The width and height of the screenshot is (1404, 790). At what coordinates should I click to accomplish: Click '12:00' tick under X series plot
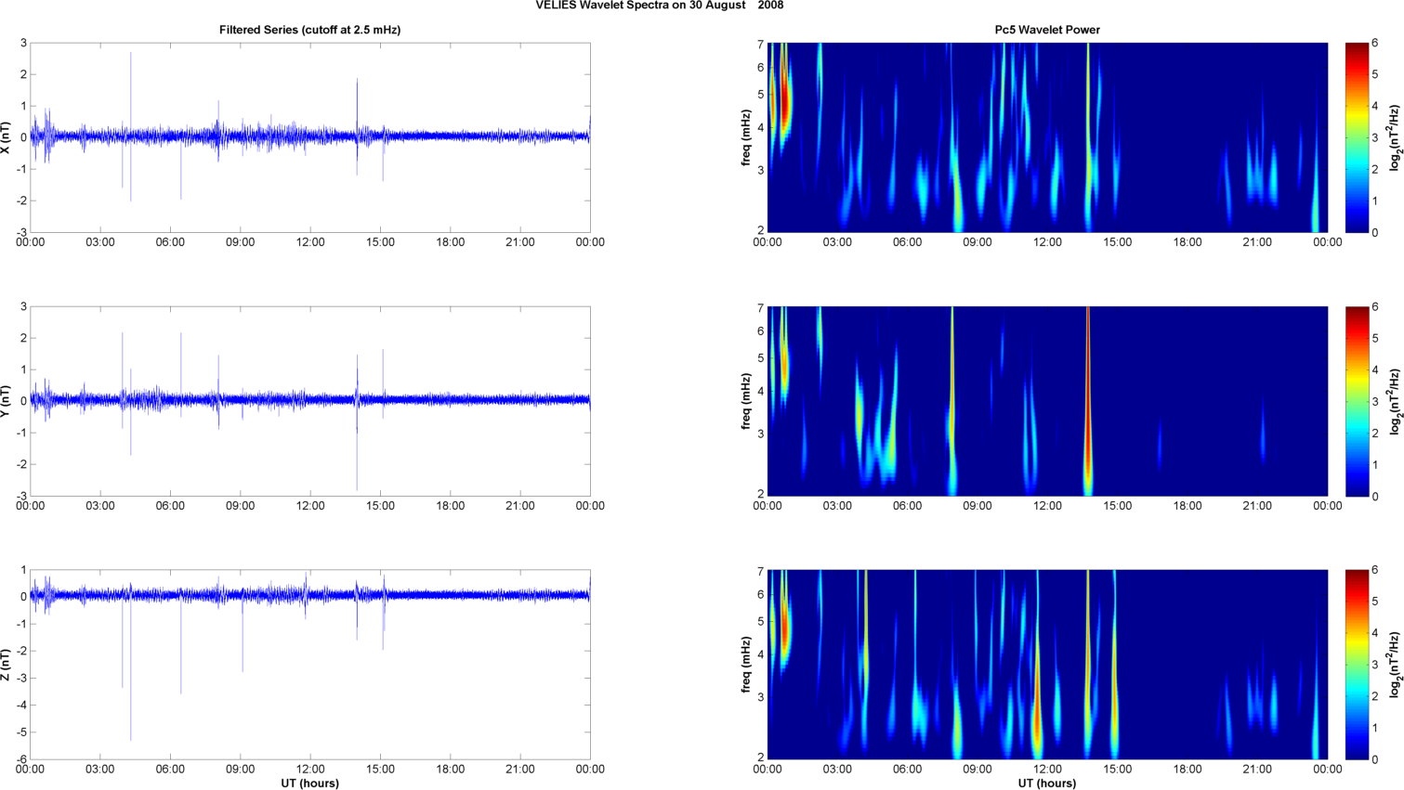[x=310, y=242]
